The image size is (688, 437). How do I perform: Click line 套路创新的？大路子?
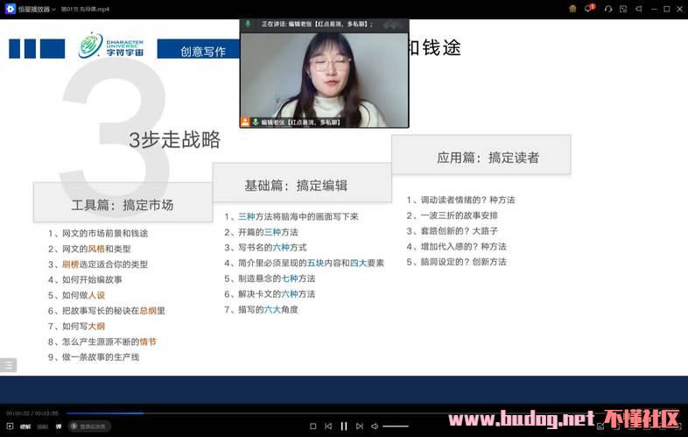click(x=453, y=231)
